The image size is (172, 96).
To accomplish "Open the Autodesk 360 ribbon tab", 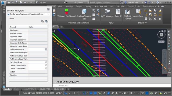I will (x=101, y=6).
